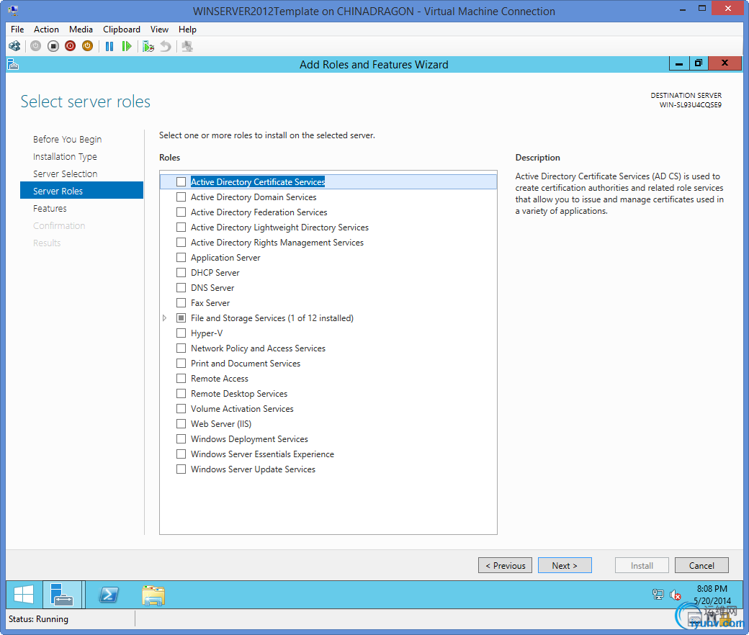Open Server Manager from the taskbar
Screen dimensions: 749x635
click(62, 595)
